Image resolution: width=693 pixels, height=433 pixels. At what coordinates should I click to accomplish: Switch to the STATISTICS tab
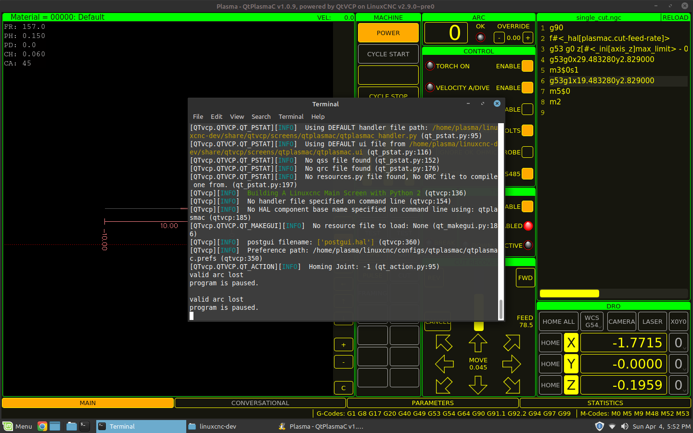click(605, 403)
